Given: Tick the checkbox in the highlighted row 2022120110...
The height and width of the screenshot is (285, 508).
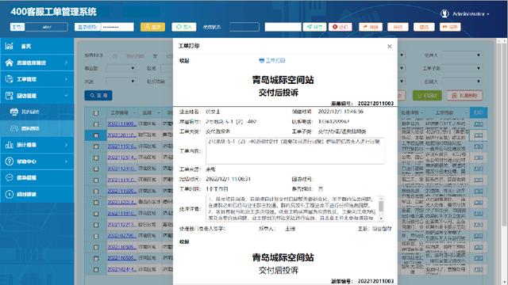Looking at the screenshot, I should 96,135.
